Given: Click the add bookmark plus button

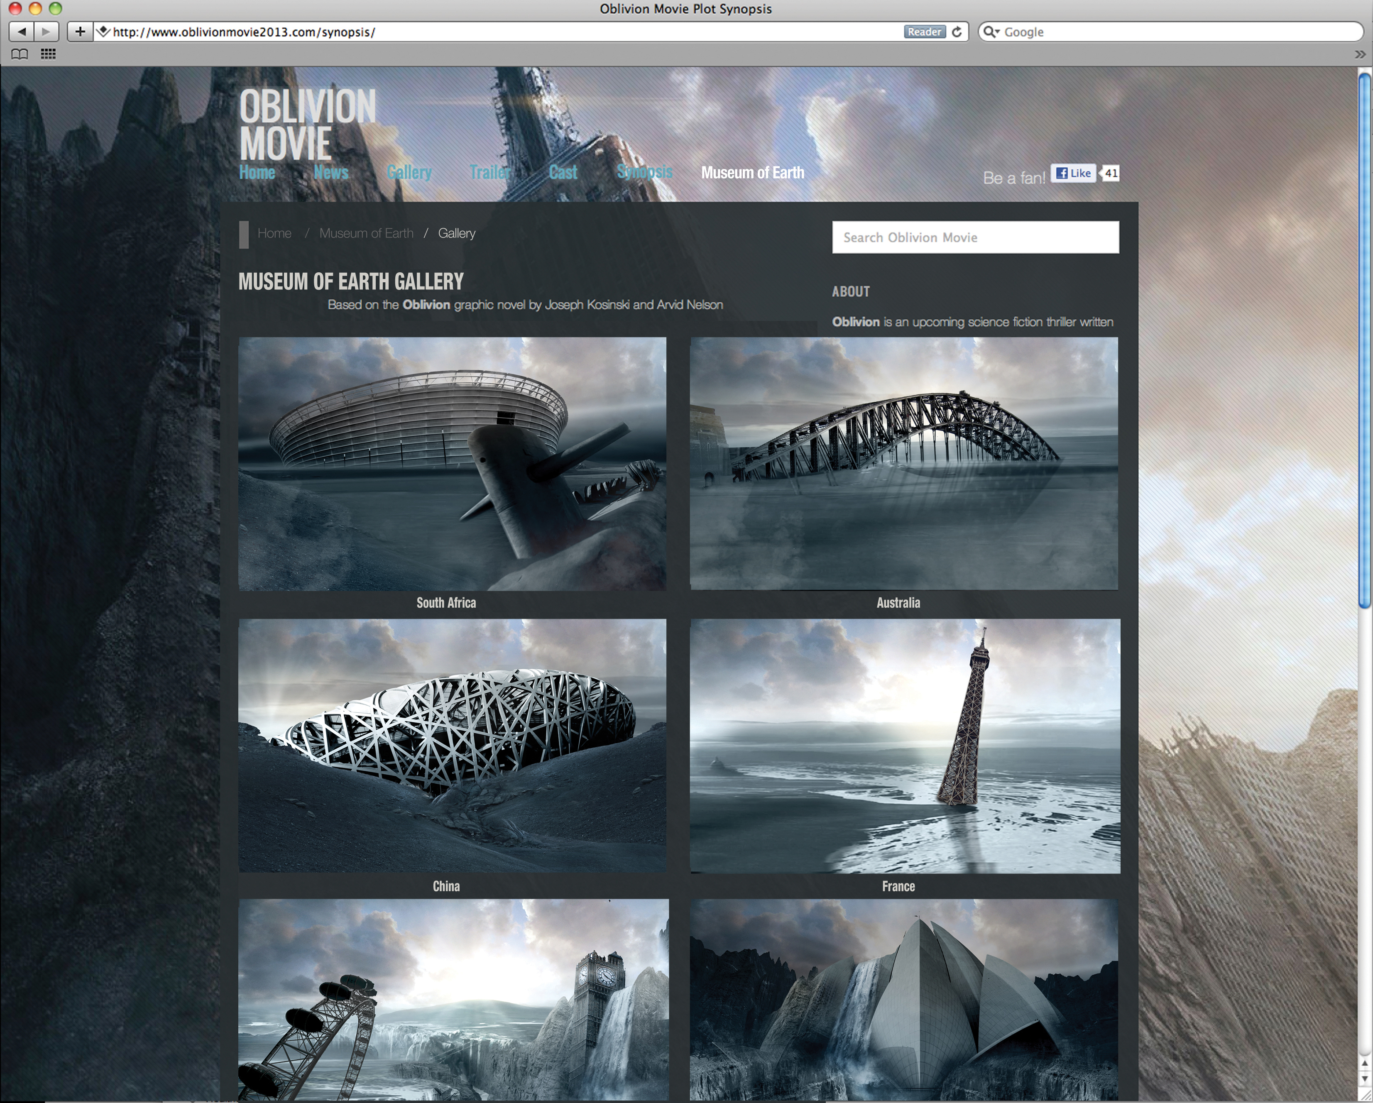Looking at the screenshot, I should coord(80,31).
